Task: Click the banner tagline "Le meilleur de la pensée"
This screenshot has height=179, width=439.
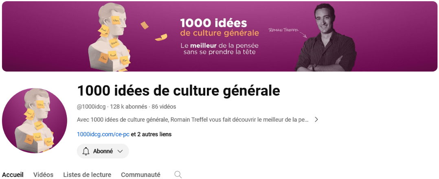Action: click(219, 46)
